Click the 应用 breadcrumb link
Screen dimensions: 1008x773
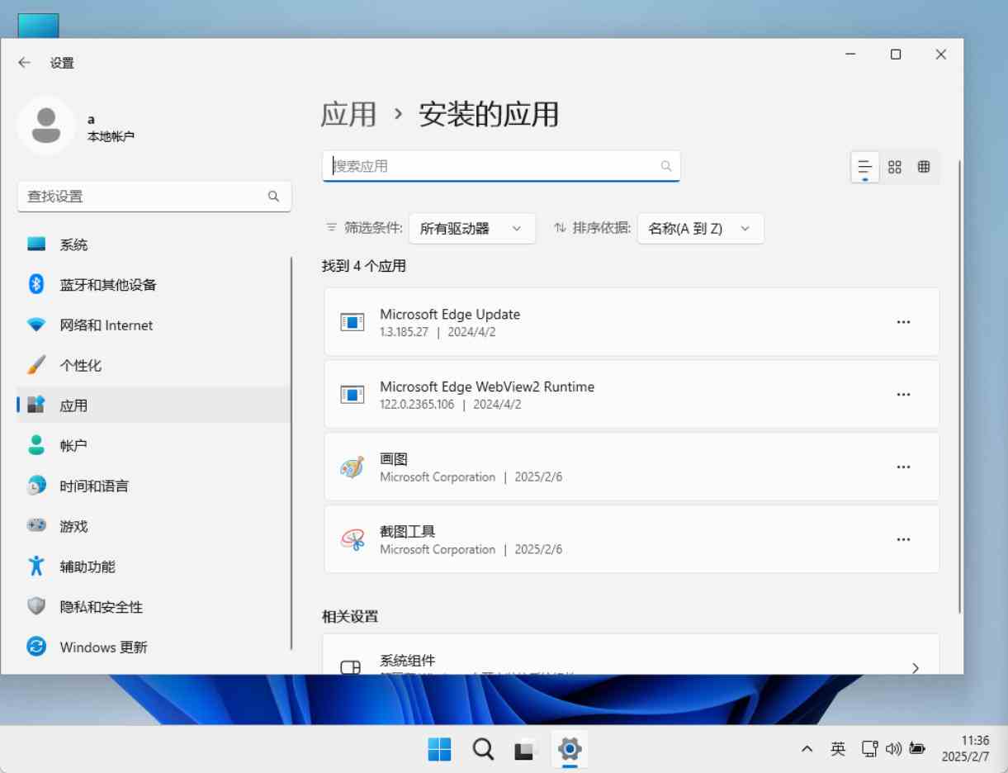(x=348, y=114)
